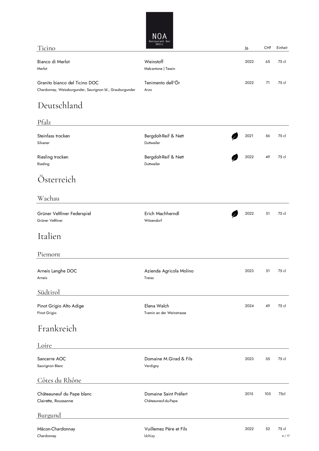The image size is (319, 451).
Task: Select the Sancerre AOC wine name
Action: (51, 359)
